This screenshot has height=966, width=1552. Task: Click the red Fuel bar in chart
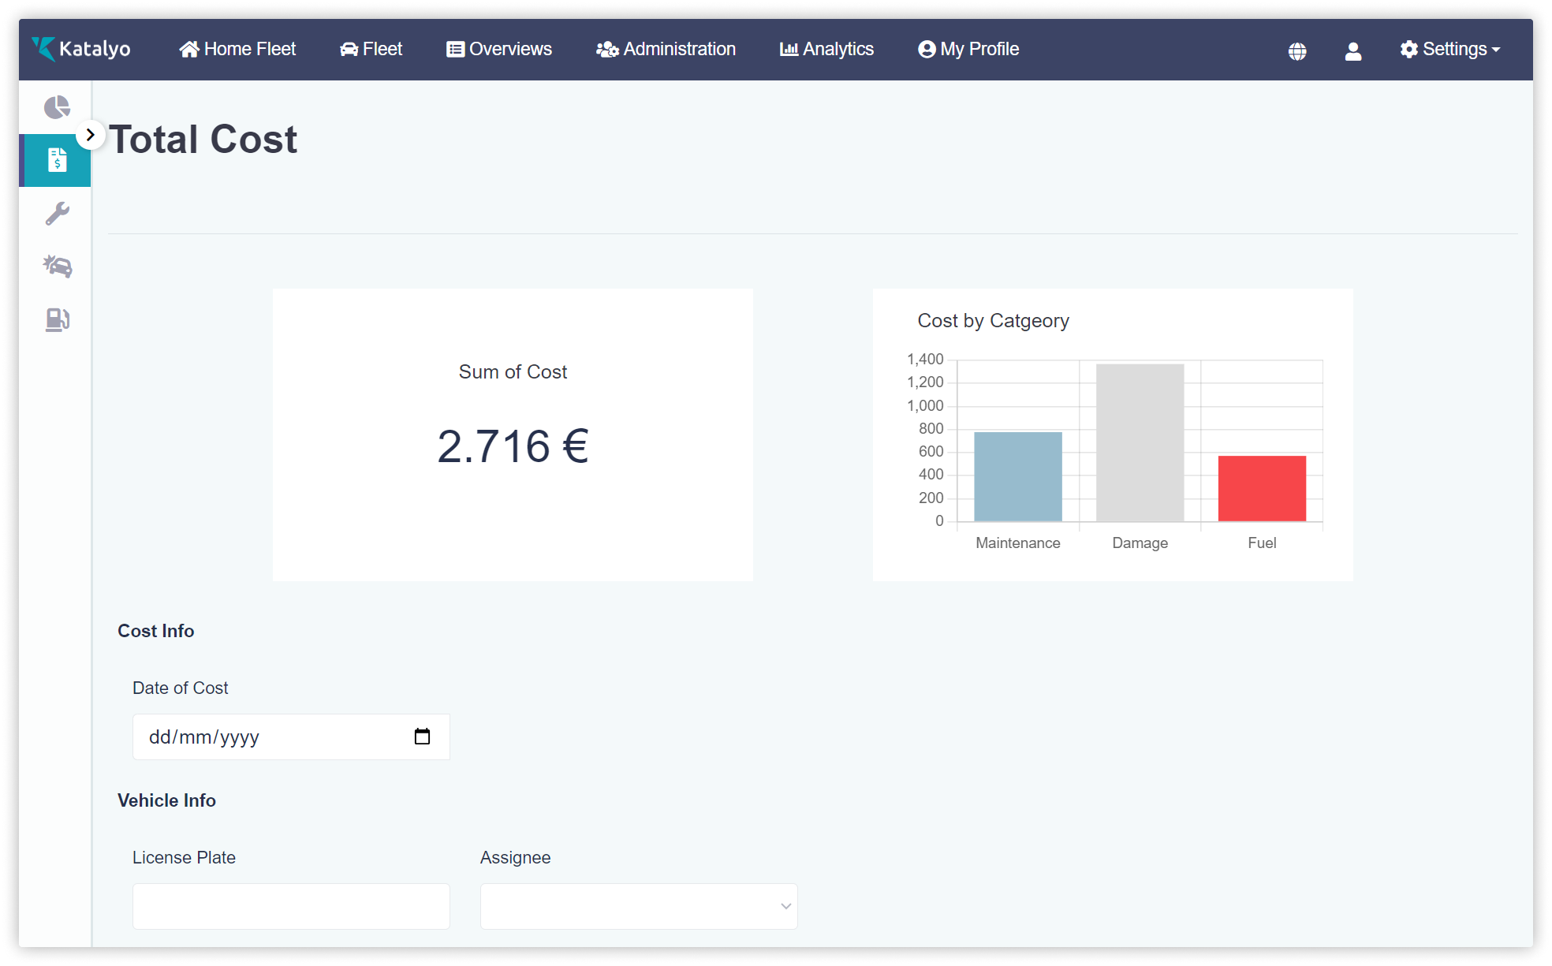1262,488
